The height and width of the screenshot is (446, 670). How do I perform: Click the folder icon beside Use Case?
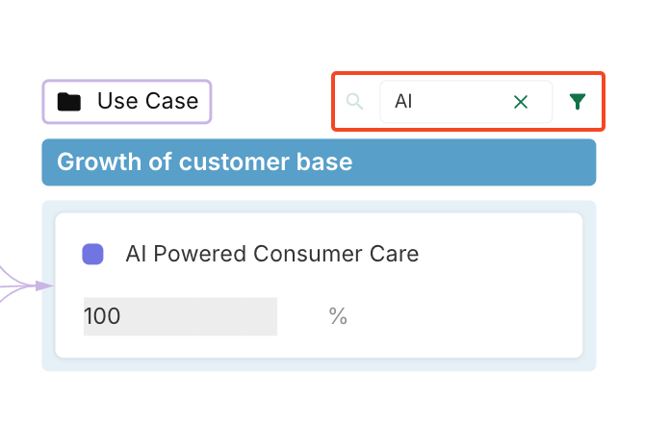(68, 102)
